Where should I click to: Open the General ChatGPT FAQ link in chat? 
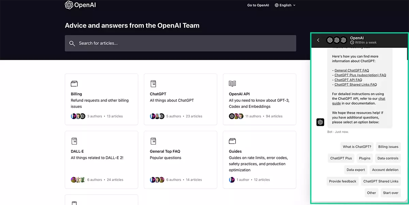click(x=352, y=71)
